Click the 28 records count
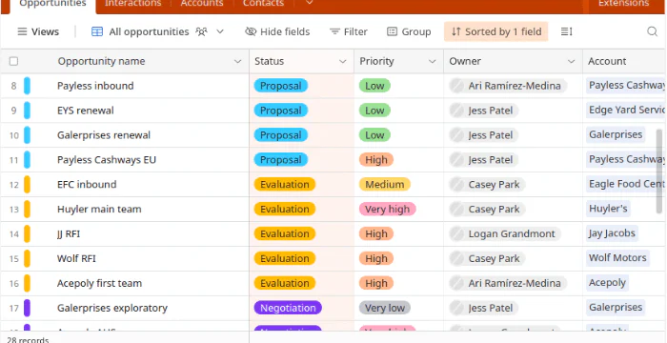The image size is (667, 343). tap(28, 340)
